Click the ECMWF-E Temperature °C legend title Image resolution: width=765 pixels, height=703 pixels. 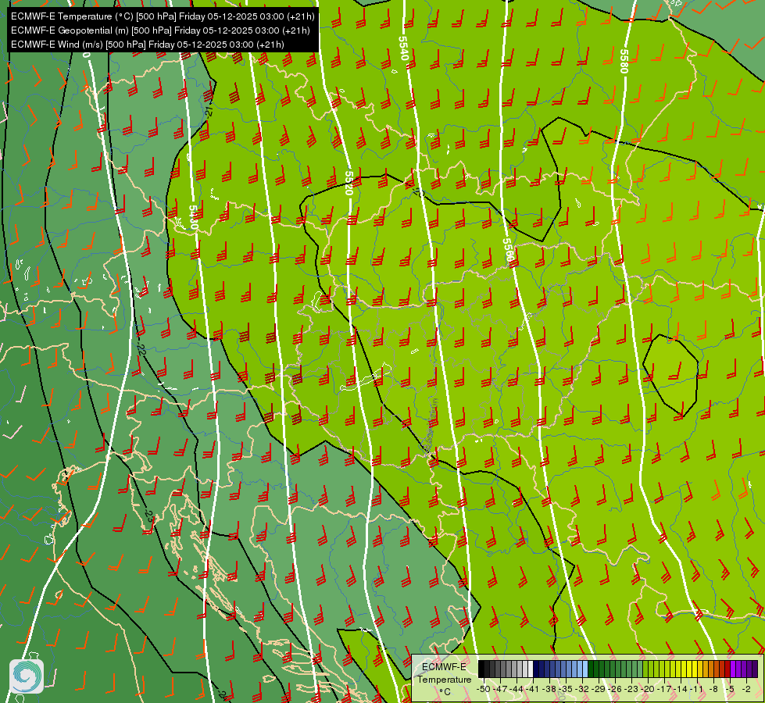pos(445,679)
